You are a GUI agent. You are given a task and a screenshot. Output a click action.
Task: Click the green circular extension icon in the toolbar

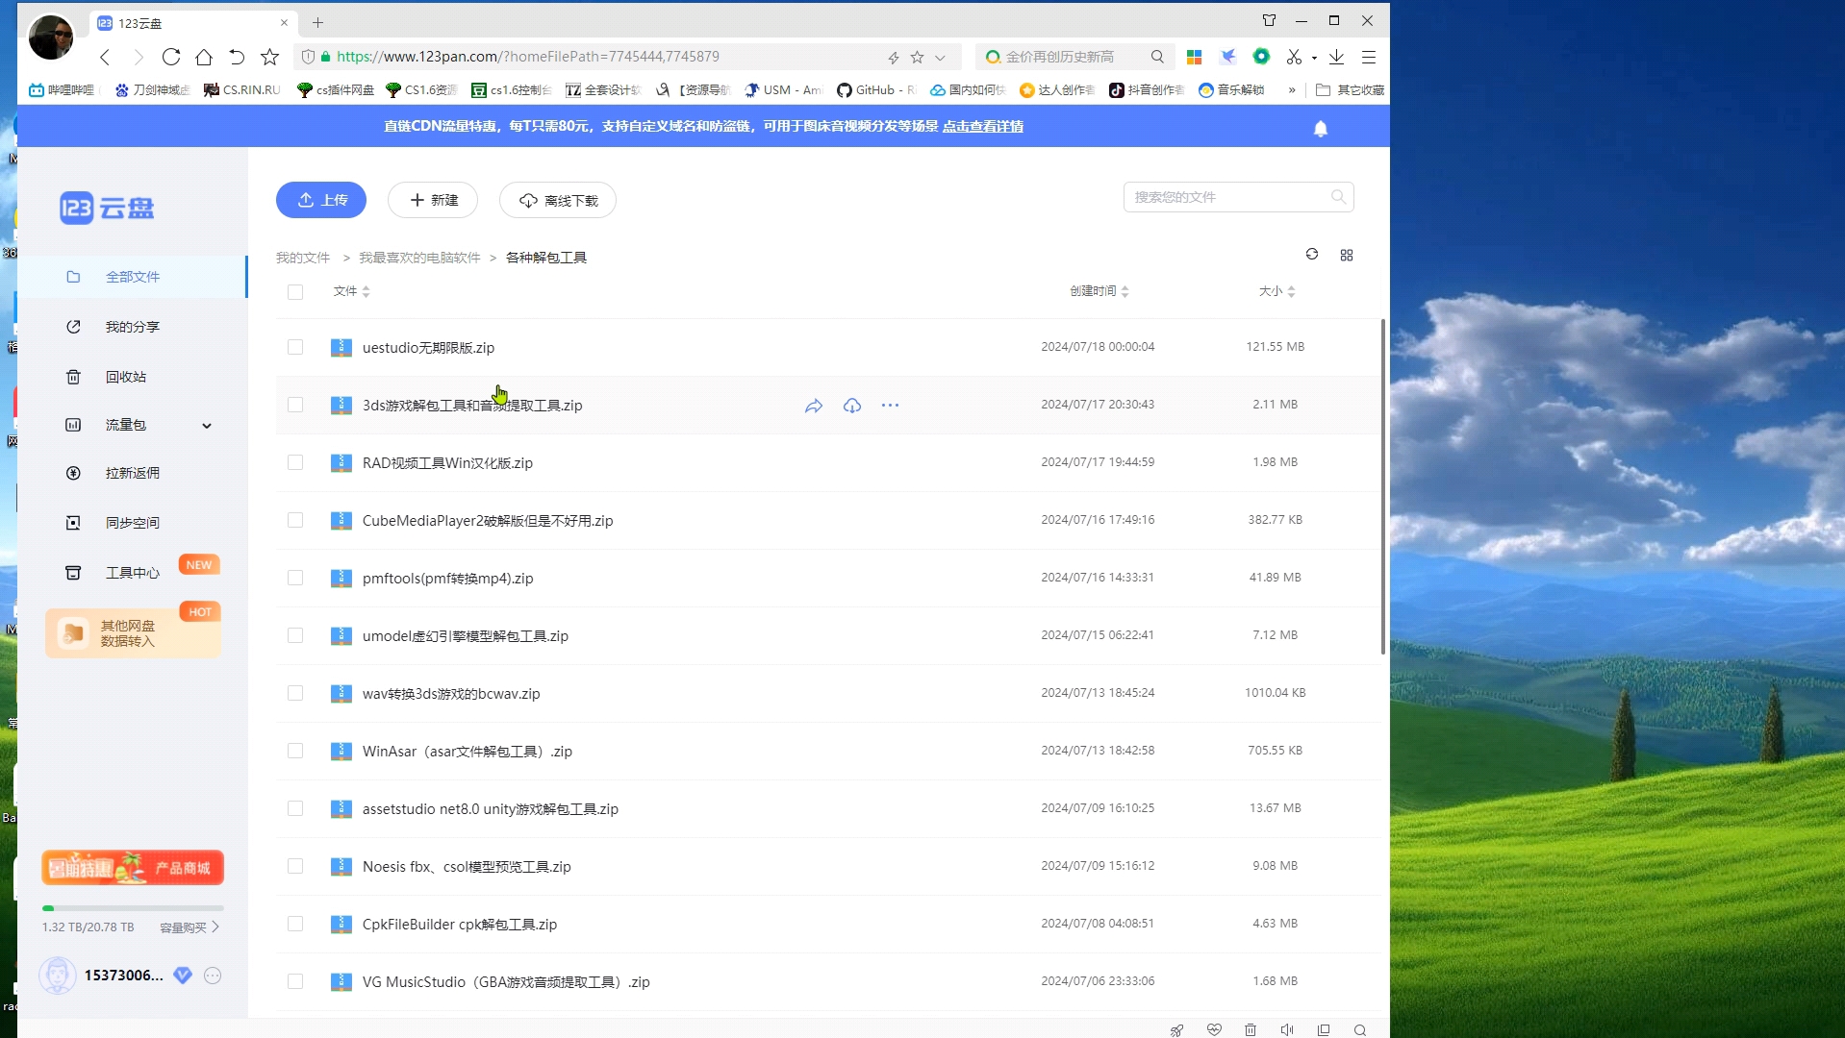[x=1261, y=57]
